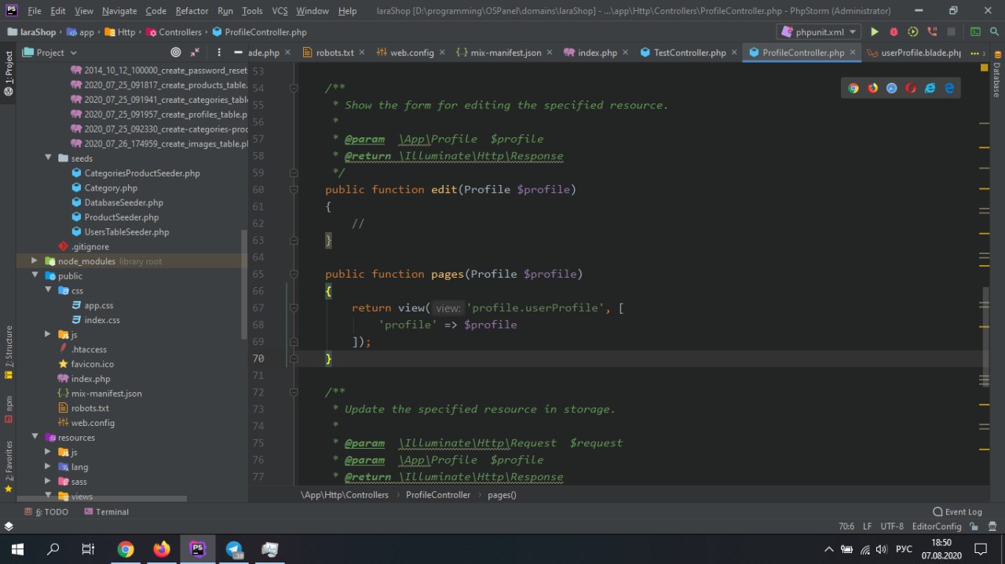The image size is (1005, 564).
Task: Collapse the seeds folder
Action: pyautogui.click(x=48, y=158)
